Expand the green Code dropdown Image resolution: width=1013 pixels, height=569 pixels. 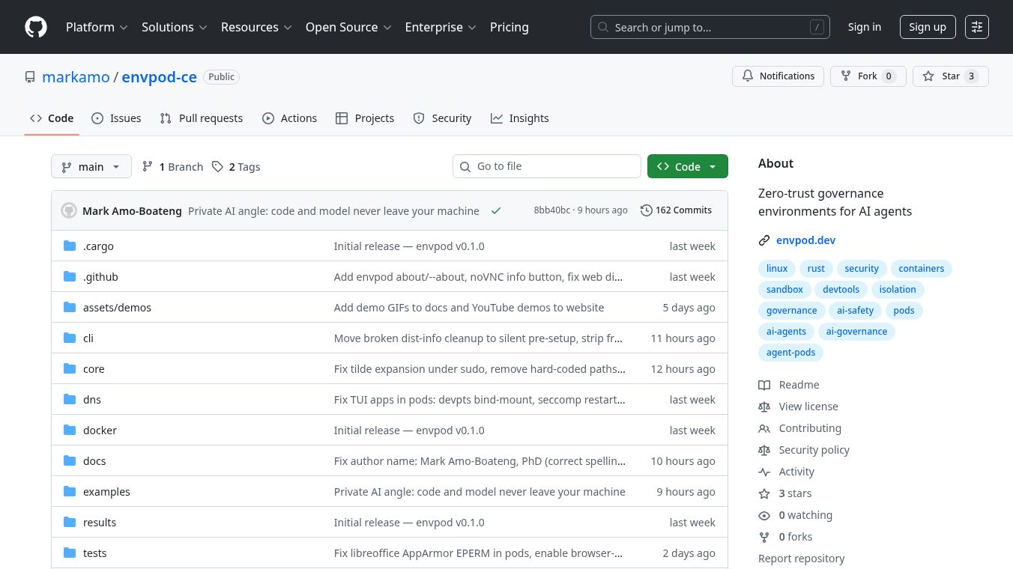[712, 166]
